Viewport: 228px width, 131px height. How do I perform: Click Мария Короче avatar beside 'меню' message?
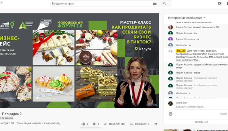[170, 73]
